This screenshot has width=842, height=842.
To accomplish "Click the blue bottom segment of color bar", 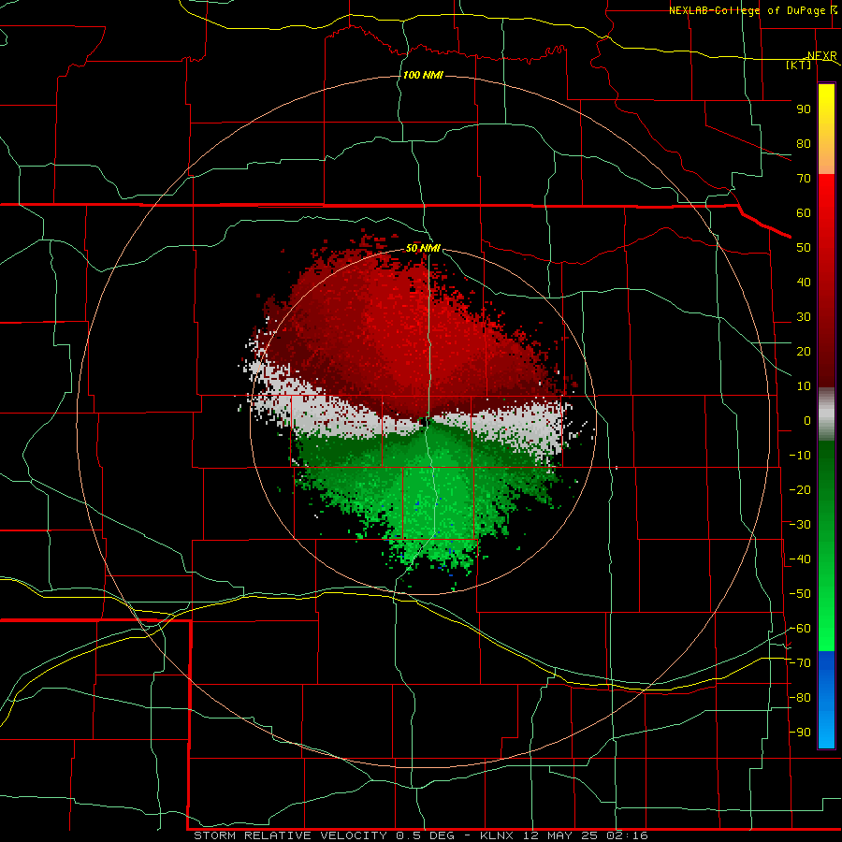I will tap(826, 700).
